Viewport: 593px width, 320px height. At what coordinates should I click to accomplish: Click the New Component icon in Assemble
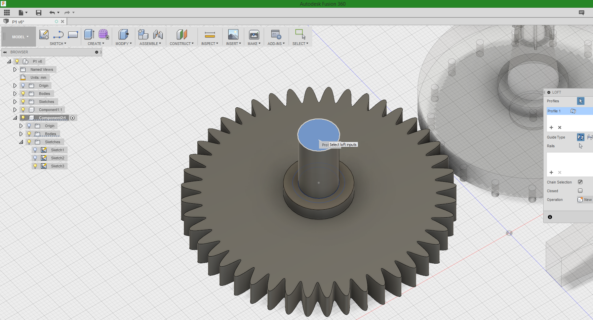143,35
